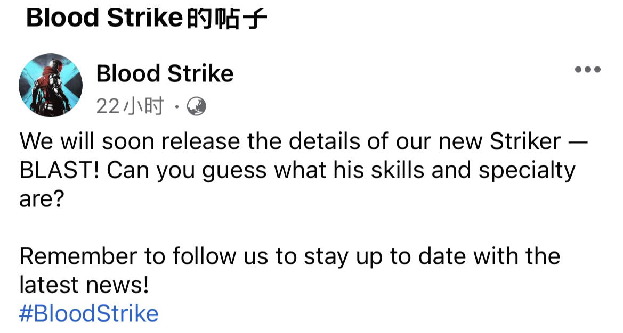This screenshot has width=623, height=333.
Task: Tap the phrase "Can you guess"
Action: pyautogui.click(x=187, y=171)
